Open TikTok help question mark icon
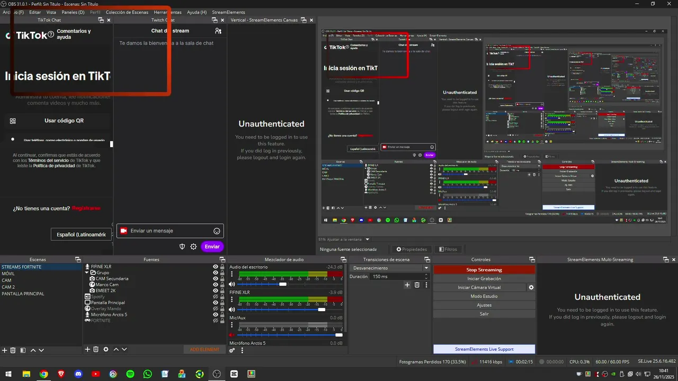 click(x=51, y=34)
